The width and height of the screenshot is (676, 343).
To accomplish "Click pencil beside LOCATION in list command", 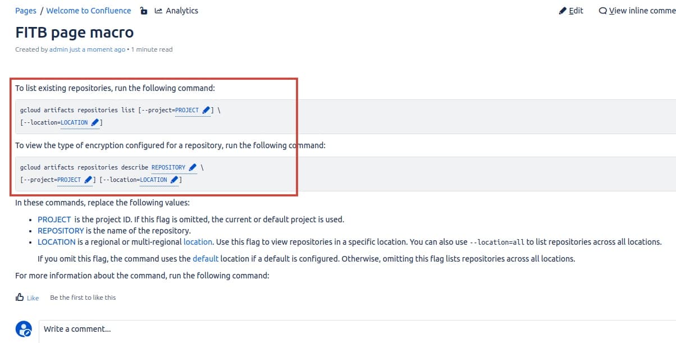I will click(x=95, y=122).
